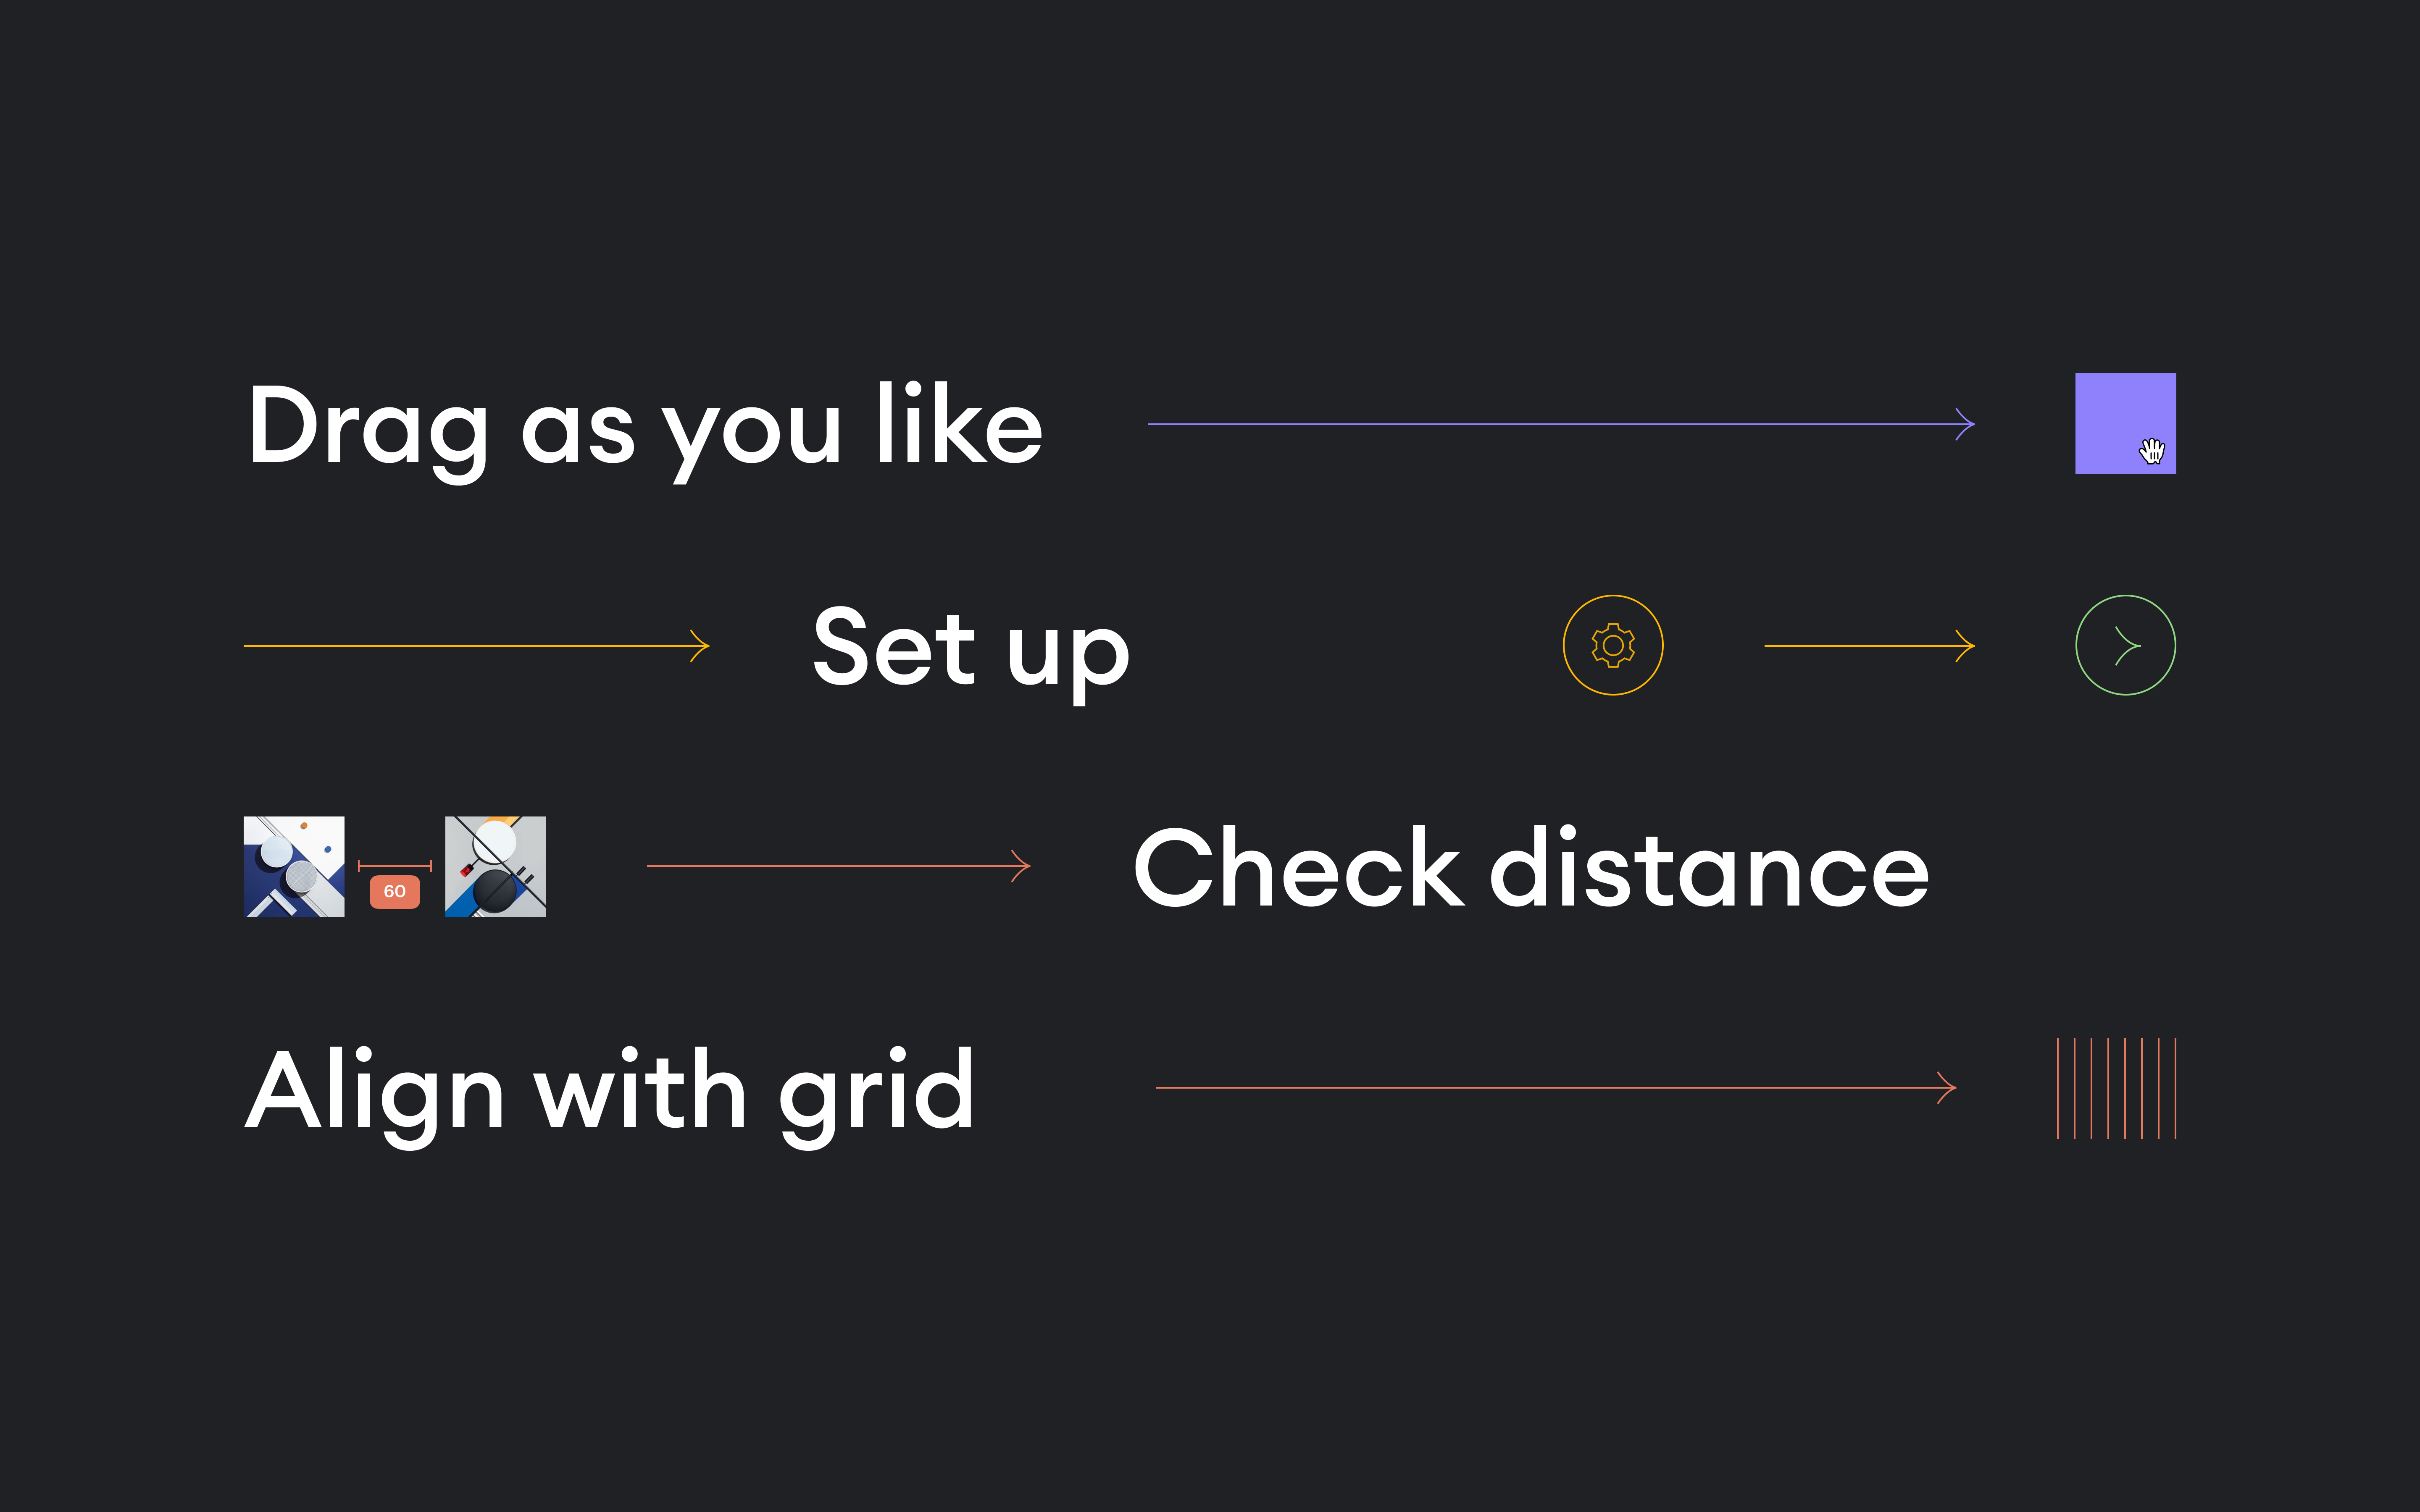Click the measurement line between the thumbnails

394,865
